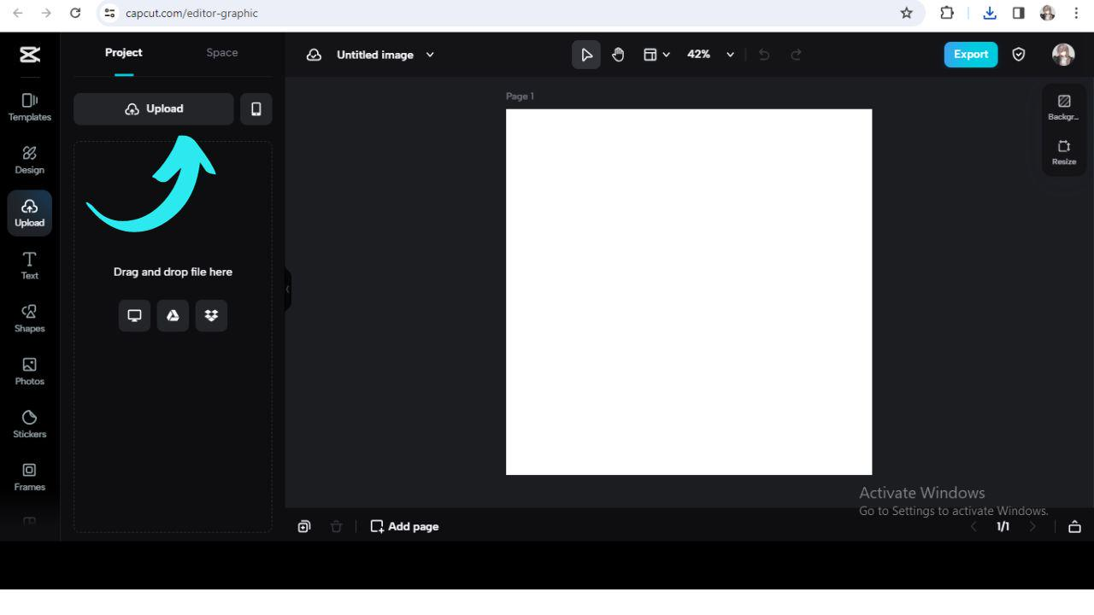Expand the zoom percentage dropdown
This screenshot has width=1094, height=615.
(731, 54)
